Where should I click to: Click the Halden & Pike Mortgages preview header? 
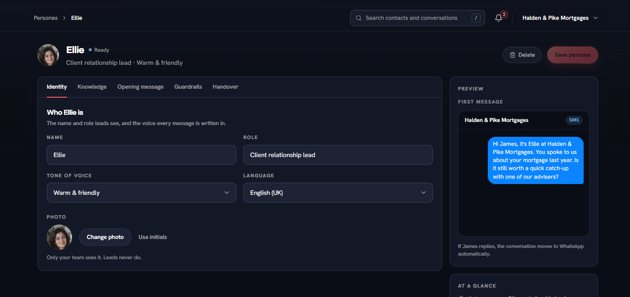[x=524, y=120]
